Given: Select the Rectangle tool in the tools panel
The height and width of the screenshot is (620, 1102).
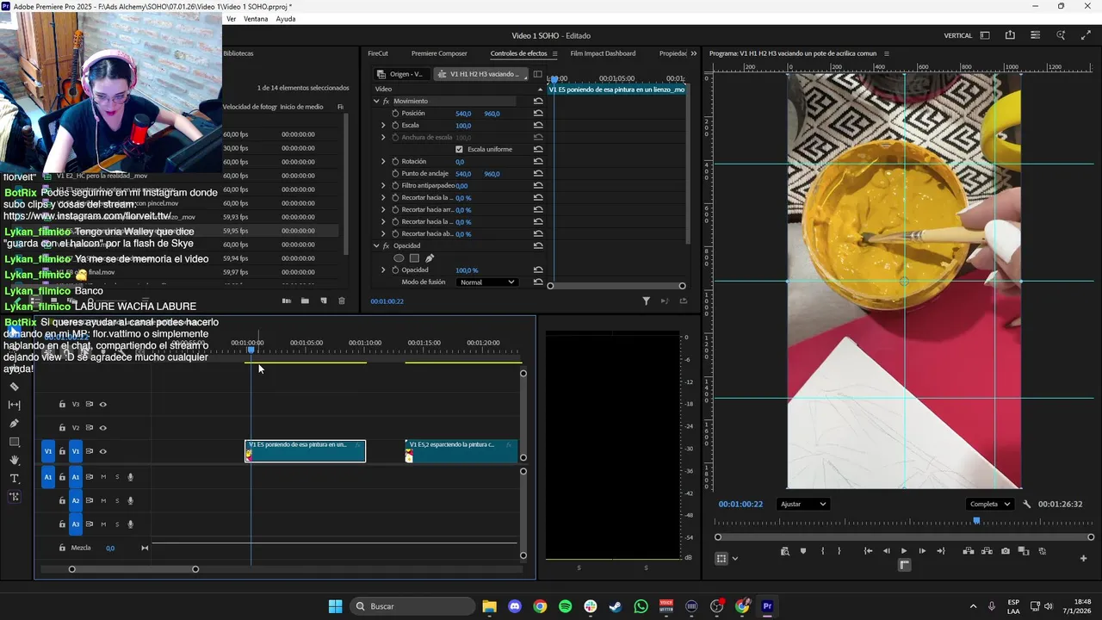Looking at the screenshot, I should pos(14,442).
